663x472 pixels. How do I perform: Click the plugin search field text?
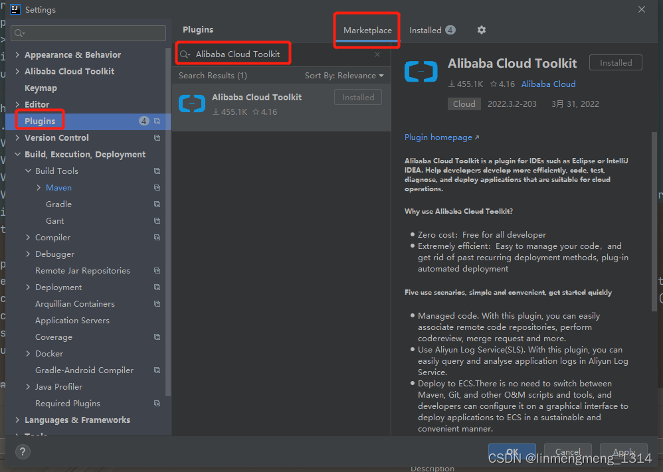pos(238,54)
